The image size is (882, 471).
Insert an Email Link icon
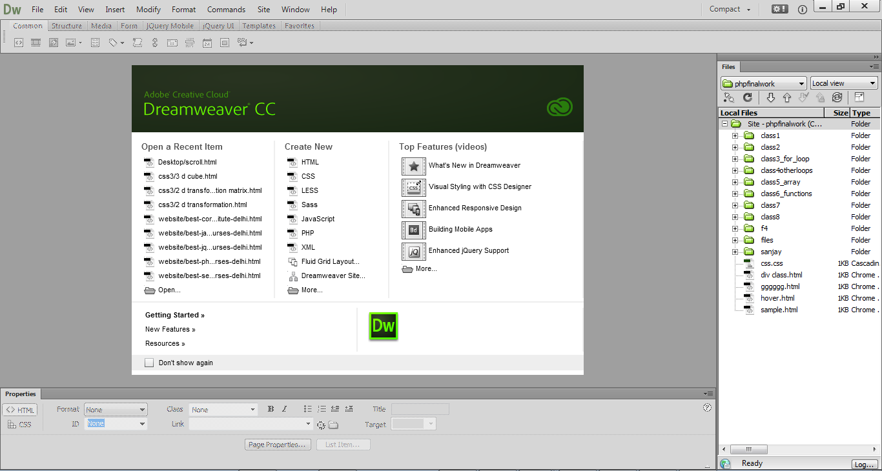172,43
